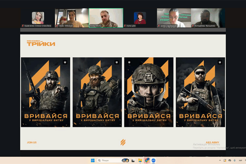Click the AB3 ARMY link

[212, 142]
